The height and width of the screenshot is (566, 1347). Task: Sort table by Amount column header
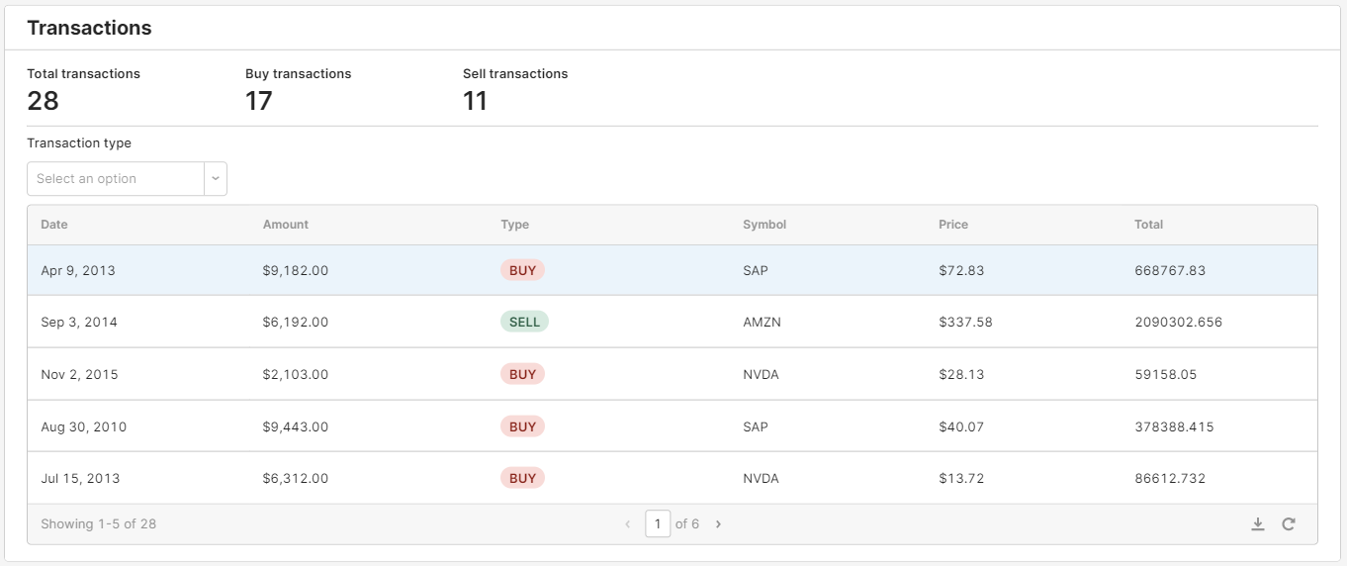(x=286, y=225)
